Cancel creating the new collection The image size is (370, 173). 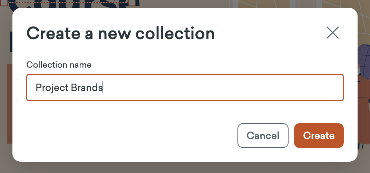(263, 136)
